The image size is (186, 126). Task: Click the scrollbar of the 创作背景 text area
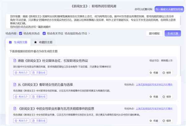click(180, 20)
